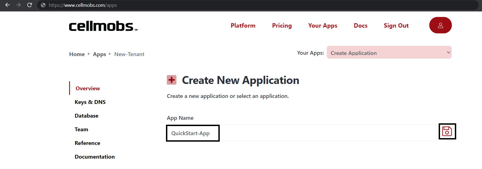Click the browser forward arrow

tap(18, 5)
